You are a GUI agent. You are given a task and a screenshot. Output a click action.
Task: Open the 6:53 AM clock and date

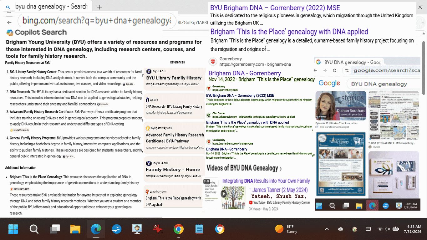[412, 229]
